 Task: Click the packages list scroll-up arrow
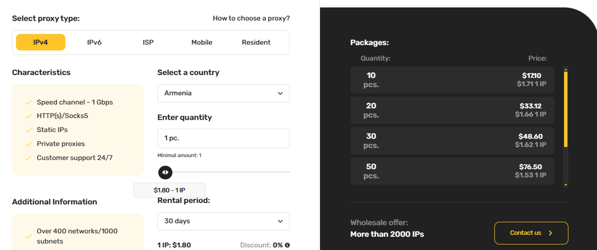click(565, 69)
